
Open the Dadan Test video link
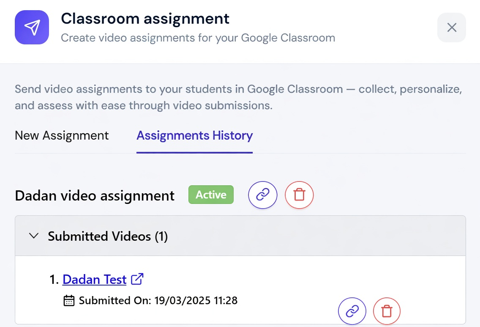tap(94, 280)
